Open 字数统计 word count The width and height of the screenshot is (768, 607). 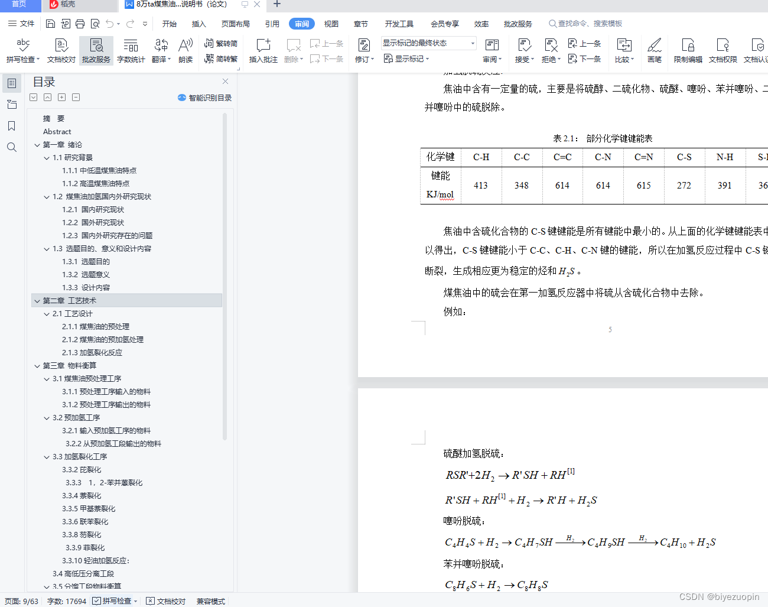[131, 51]
